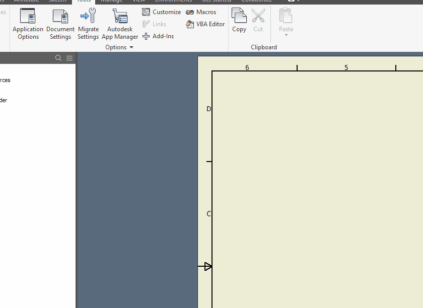423x308 pixels.
Task: Launch Migrate Settings
Action: [x=88, y=23]
